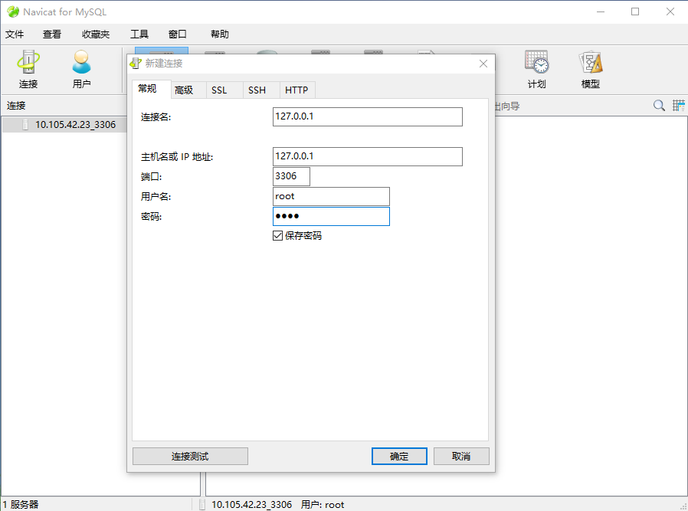Select the 连接 (Connection) toolbar icon

pos(28,69)
